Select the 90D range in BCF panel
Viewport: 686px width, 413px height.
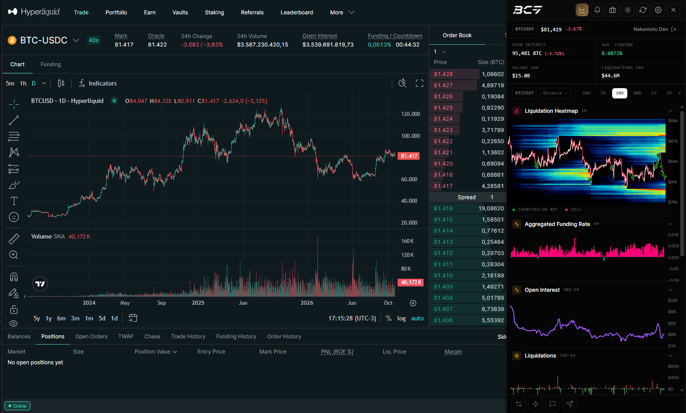point(638,93)
